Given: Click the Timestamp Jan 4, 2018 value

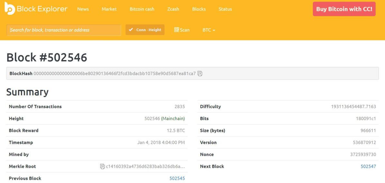Looking at the screenshot, I should click(x=161, y=143).
